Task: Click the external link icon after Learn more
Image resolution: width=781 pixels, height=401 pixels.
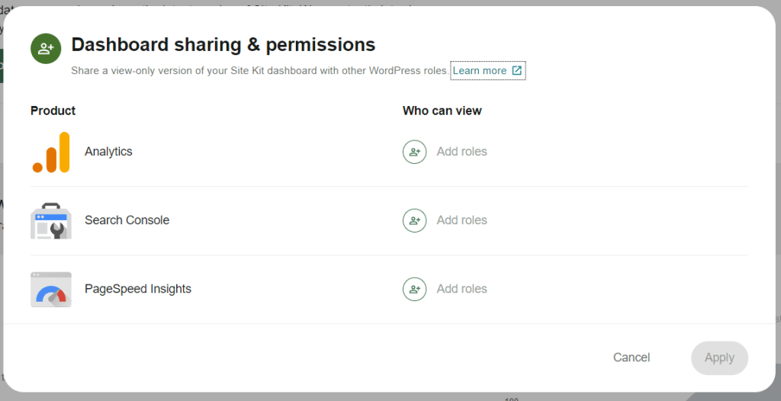Action: pyautogui.click(x=517, y=70)
